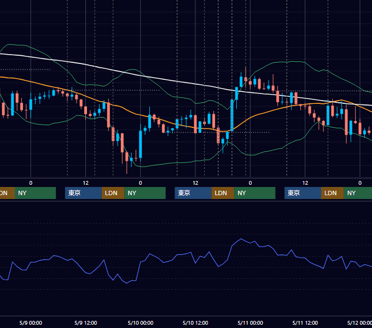
Task: Select the NY session bar spanning 5/10 00:00
Action: [145, 193]
